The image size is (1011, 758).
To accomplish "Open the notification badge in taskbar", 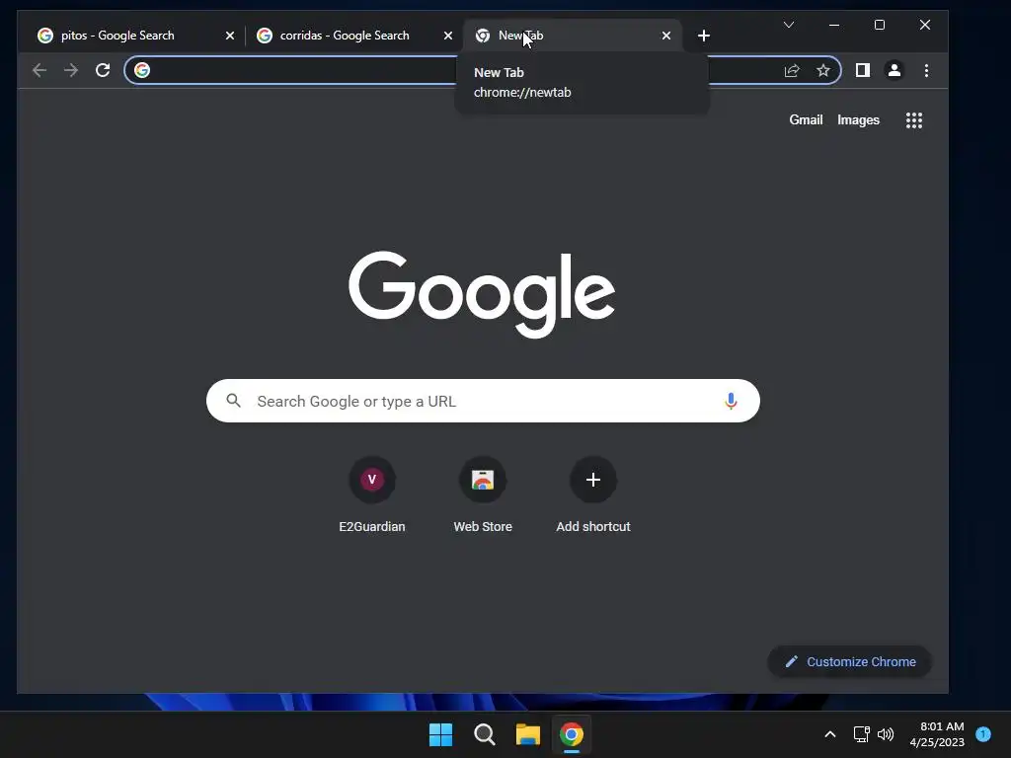I will tap(983, 734).
